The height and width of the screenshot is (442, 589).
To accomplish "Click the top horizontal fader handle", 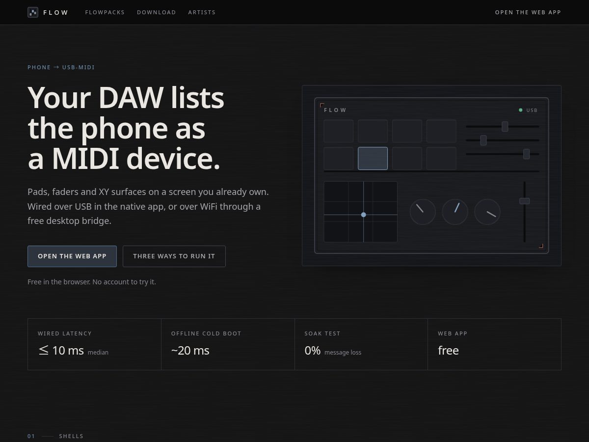I will (x=505, y=126).
